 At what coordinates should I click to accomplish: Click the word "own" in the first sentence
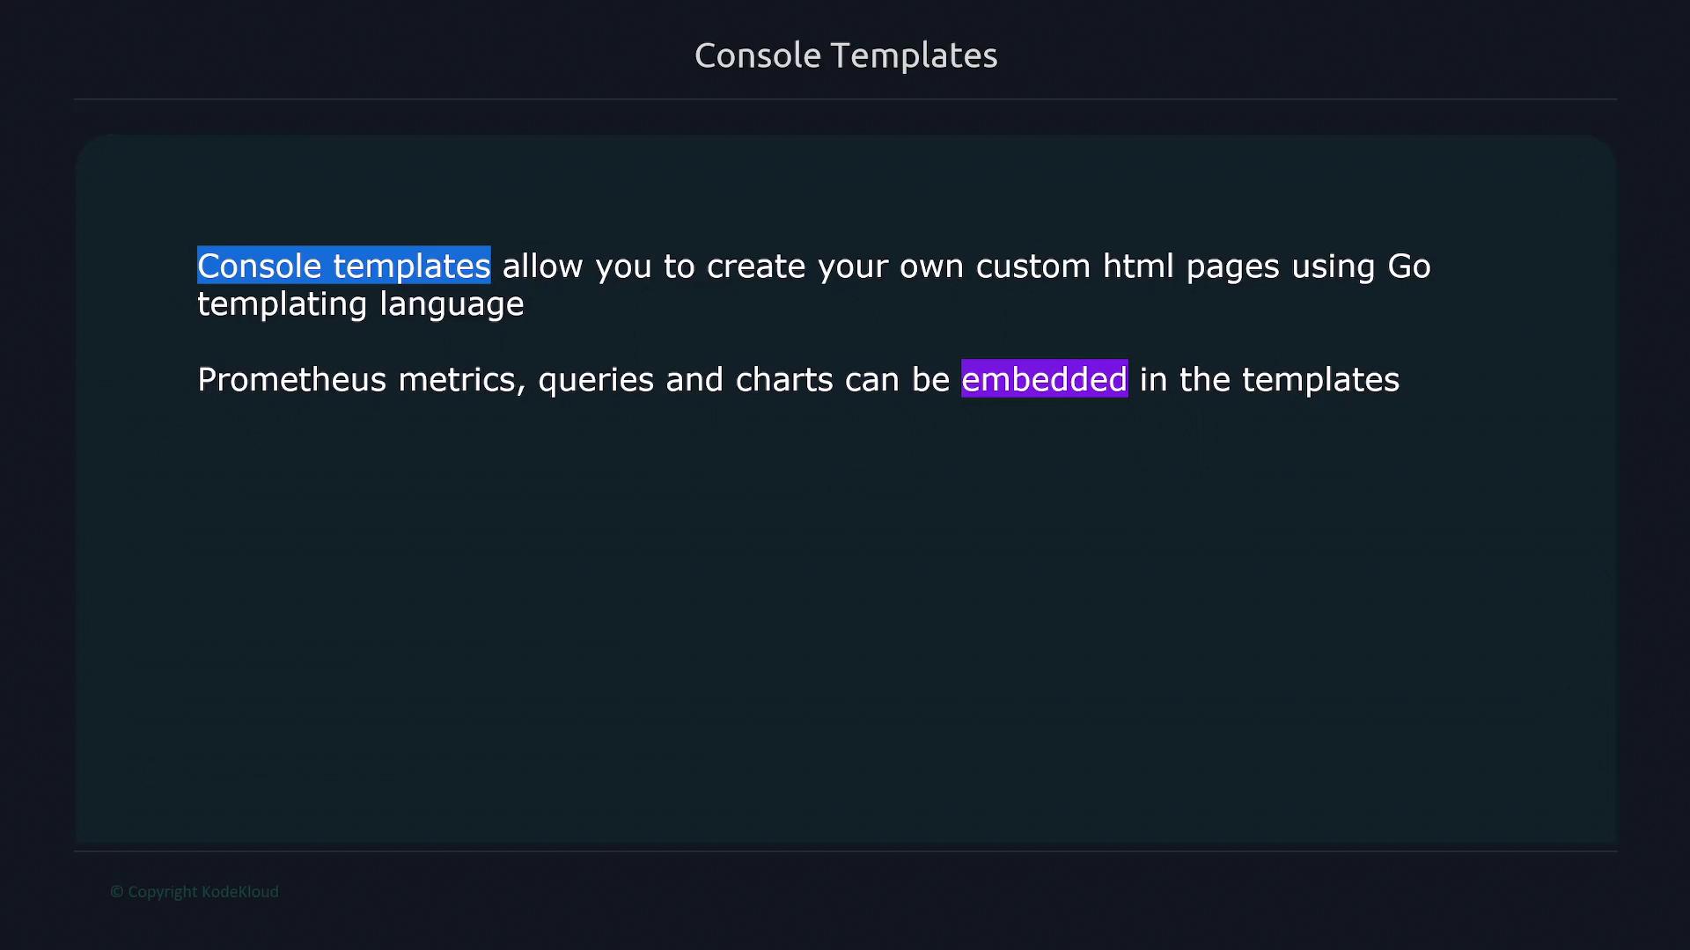tap(930, 267)
